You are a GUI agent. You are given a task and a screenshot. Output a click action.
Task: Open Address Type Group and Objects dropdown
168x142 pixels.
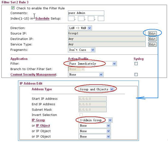[x=96, y=89]
